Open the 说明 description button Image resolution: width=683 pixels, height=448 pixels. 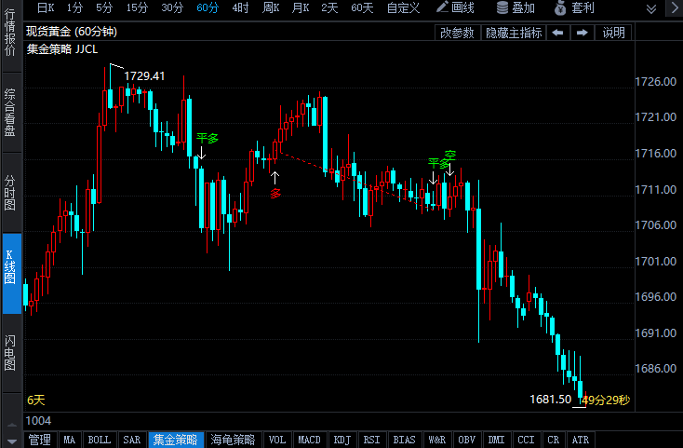tap(614, 33)
